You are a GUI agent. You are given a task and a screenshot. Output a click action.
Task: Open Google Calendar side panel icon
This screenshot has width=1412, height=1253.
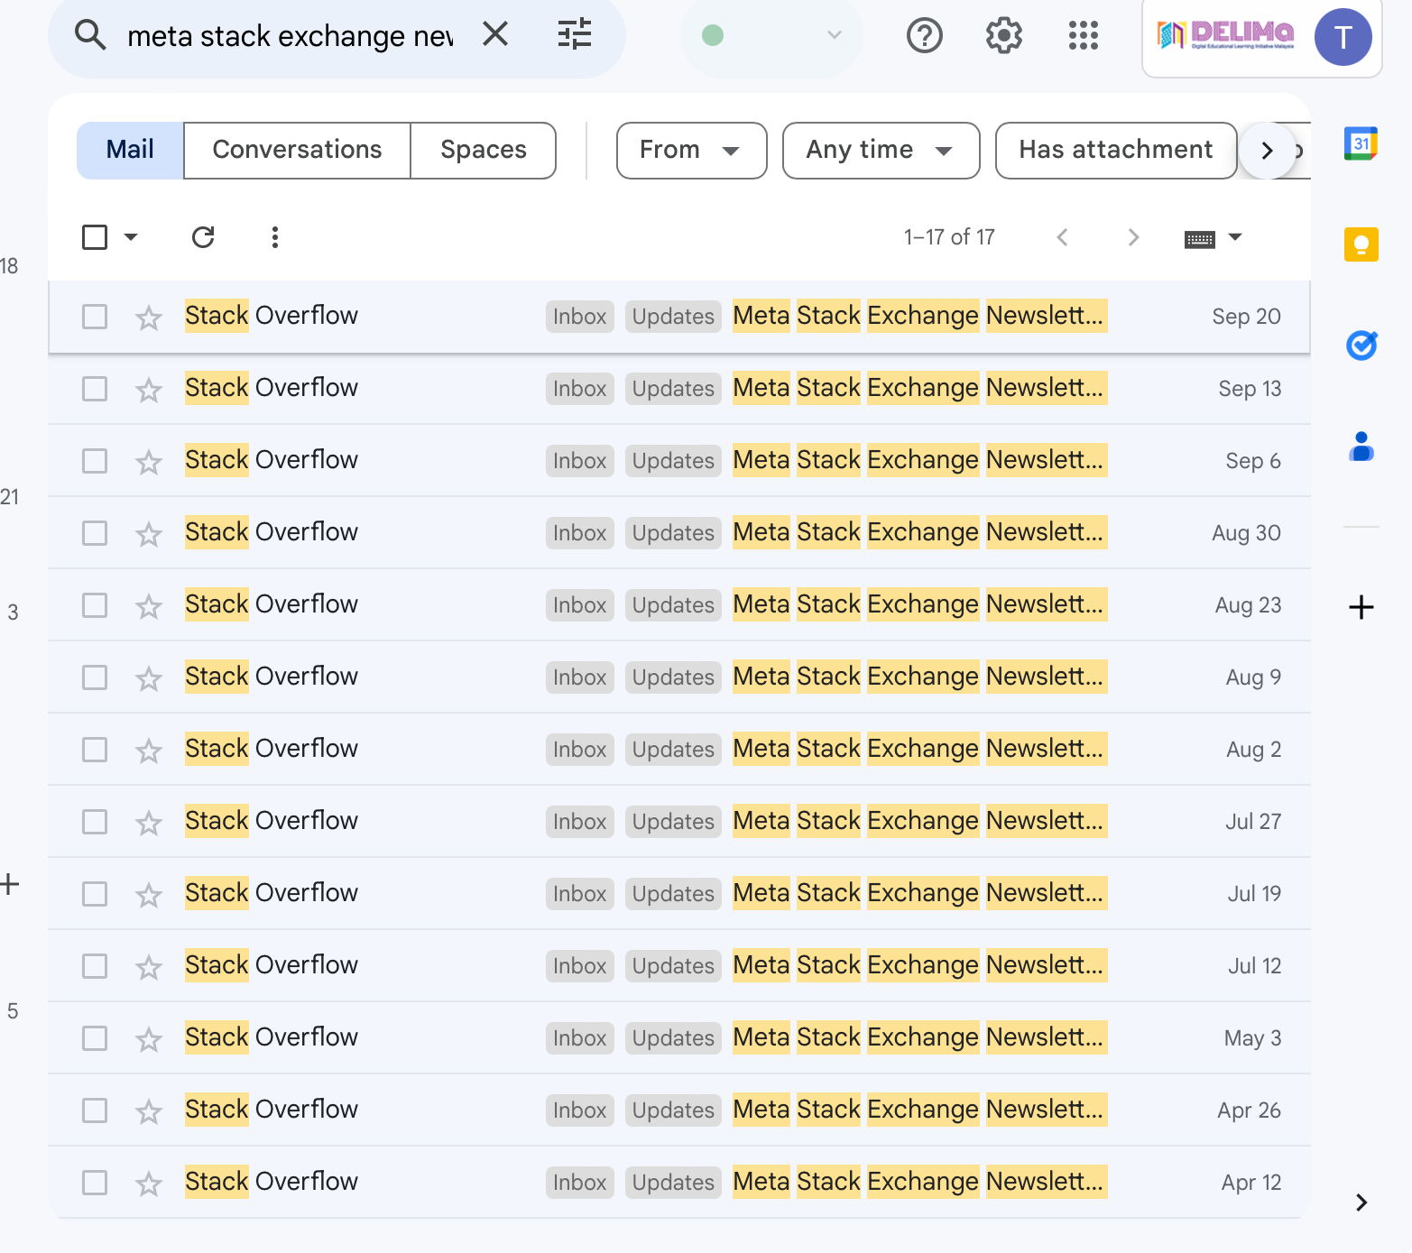tap(1361, 143)
